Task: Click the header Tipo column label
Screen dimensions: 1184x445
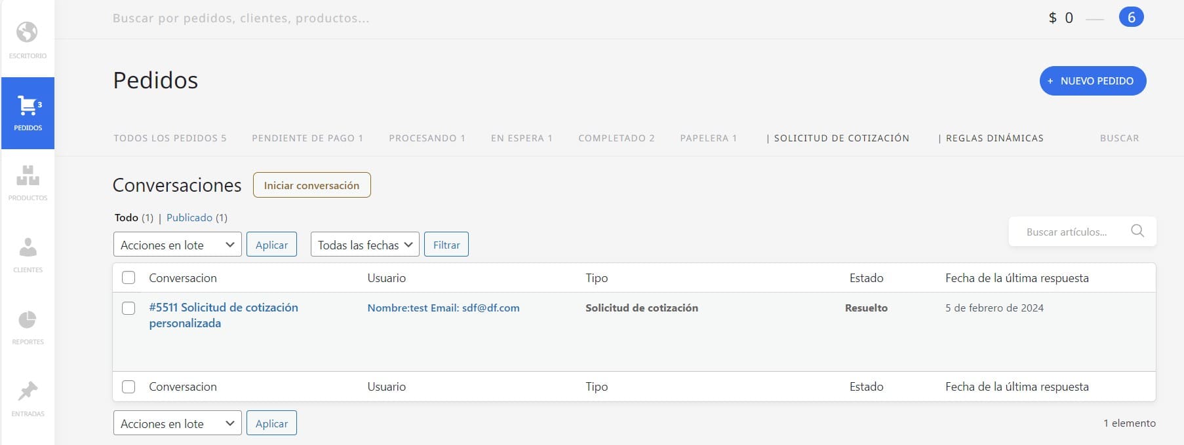Action: [x=597, y=277]
